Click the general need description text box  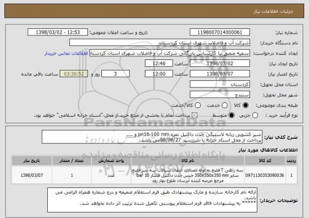(152, 137)
